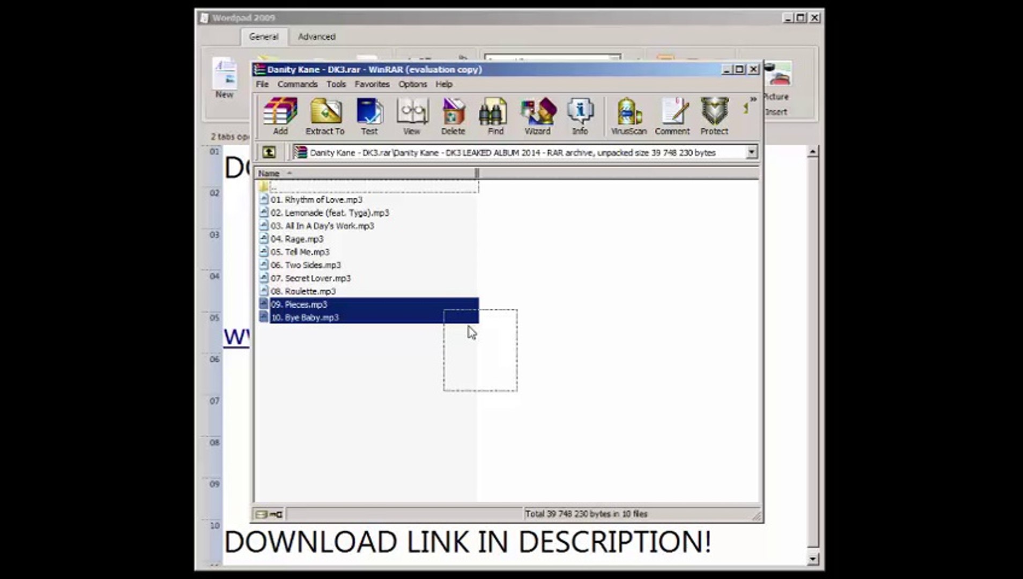Select 09. Pieces.mp3 file
Image resolution: width=1023 pixels, height=579 pixels.
click(x=369, y=305)
